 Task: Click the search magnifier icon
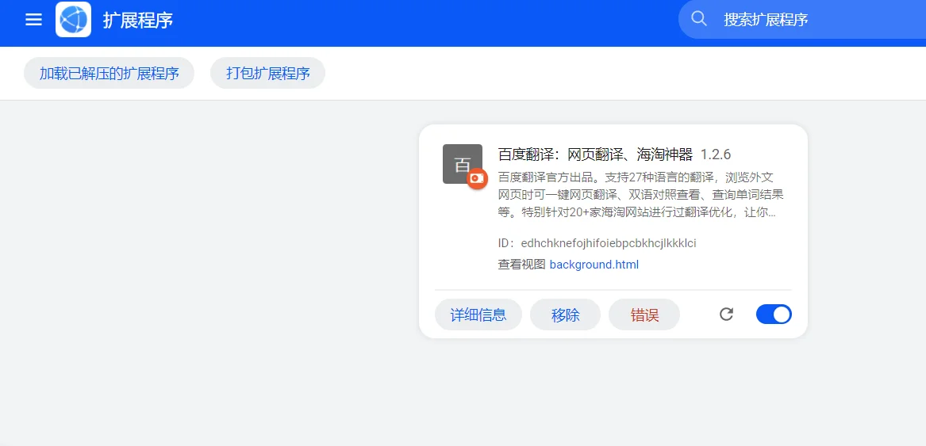pyautogui.click(x=698, y=19)
